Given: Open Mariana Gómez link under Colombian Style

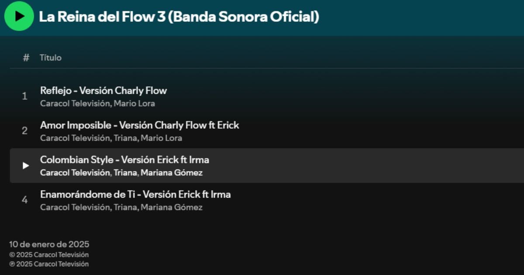Looking at the screenshot, I should [x=172, y=172].
